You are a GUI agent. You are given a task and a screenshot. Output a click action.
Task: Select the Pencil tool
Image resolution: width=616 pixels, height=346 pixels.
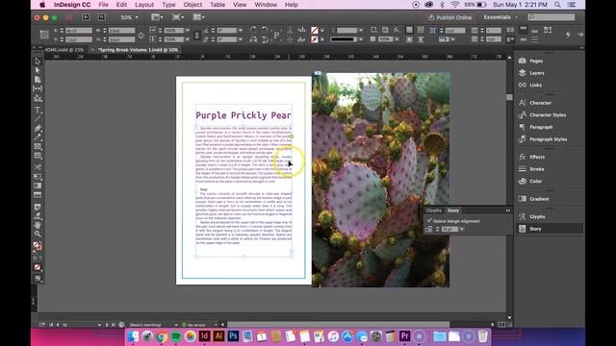coord(38,137)
